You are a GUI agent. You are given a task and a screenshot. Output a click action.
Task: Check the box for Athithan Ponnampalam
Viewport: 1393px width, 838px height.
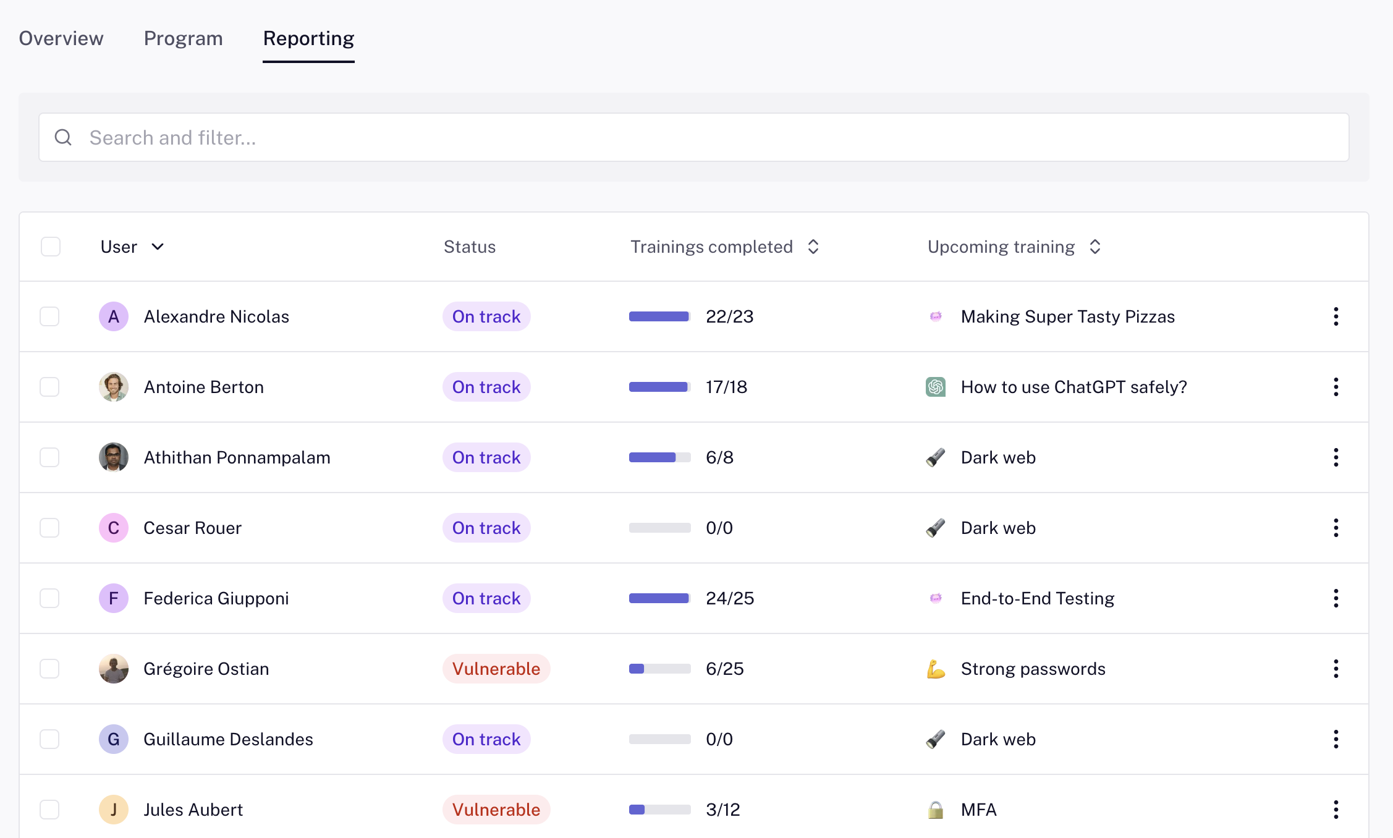tap(49, 457)
